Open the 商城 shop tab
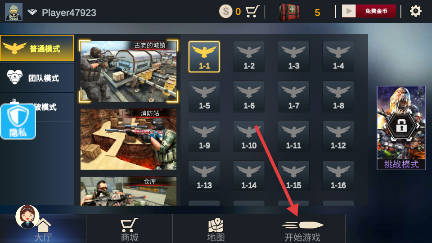The width and height of the screenshot is (432, 243). point(130,229)
